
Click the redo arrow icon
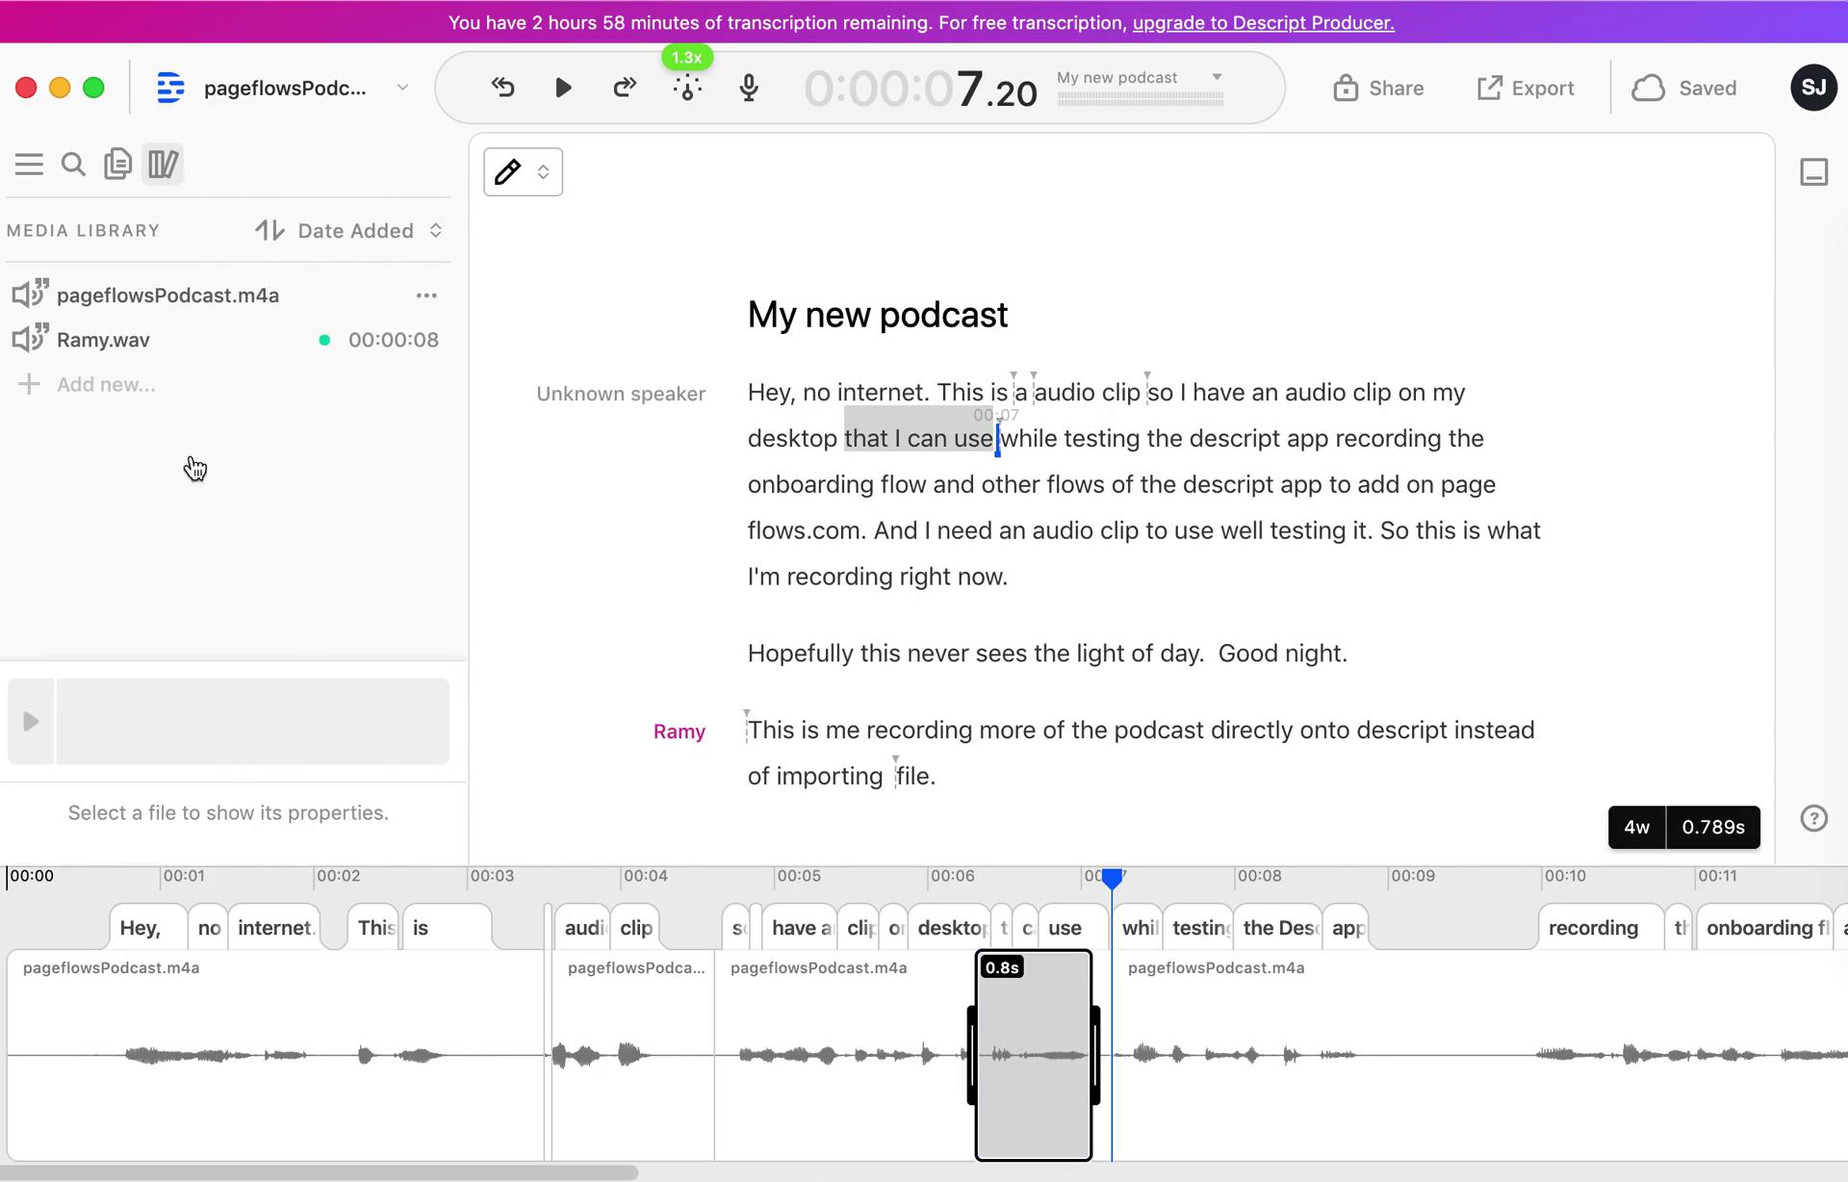click(x=624, y=88)
